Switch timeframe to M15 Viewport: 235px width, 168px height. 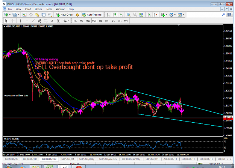click(x=88, y=21)
